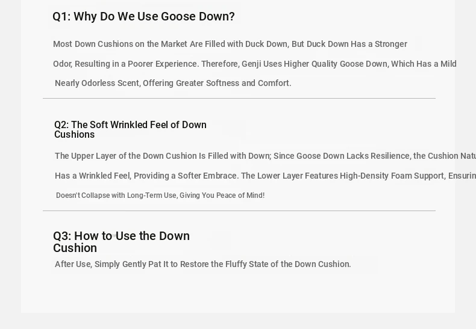Image resolution: width=476 pixels, height=329 pixels.
Task: Click the divider line below the Q1 answer
Action: click(239, 98)
